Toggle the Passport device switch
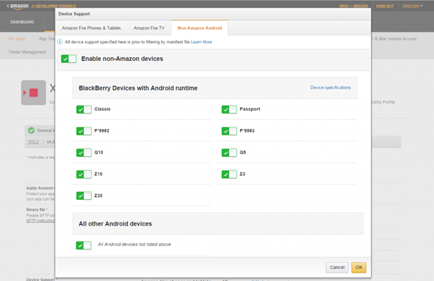This screenshot has height=281, width=434. tap(229, 109)
